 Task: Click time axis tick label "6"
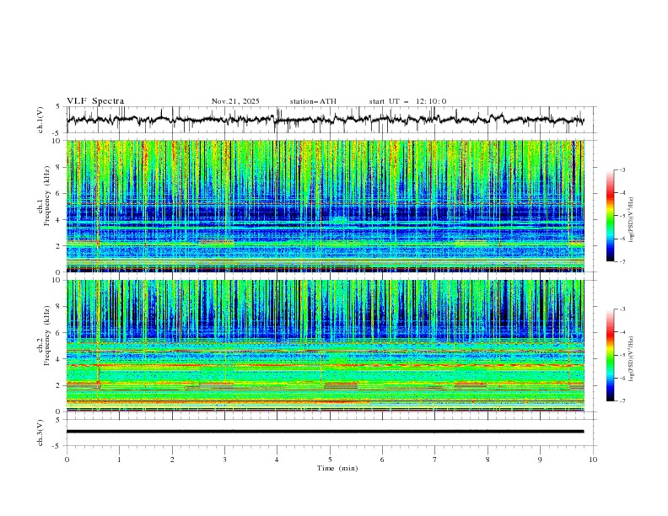coord(382,460)
